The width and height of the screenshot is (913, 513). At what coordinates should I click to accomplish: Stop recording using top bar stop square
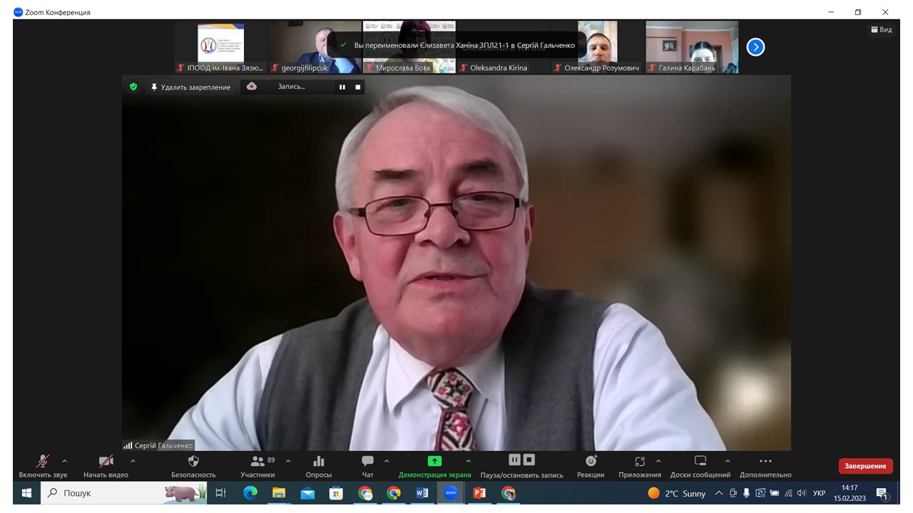(x=358, y=87)
